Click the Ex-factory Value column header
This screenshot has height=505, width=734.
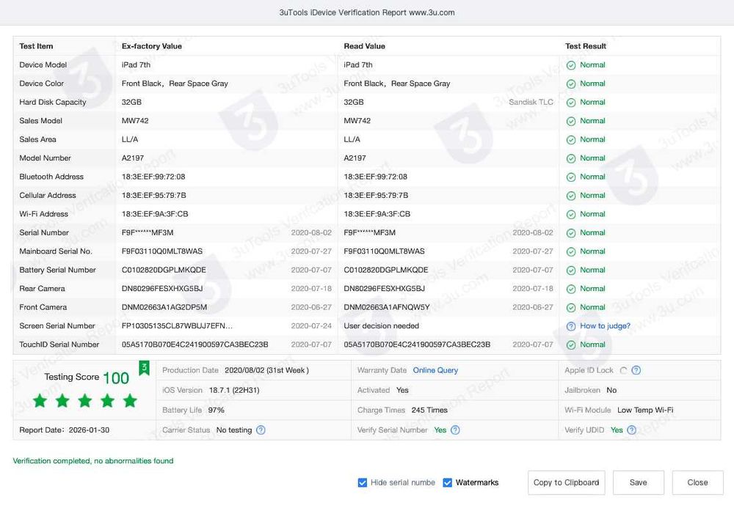(152, 46)
